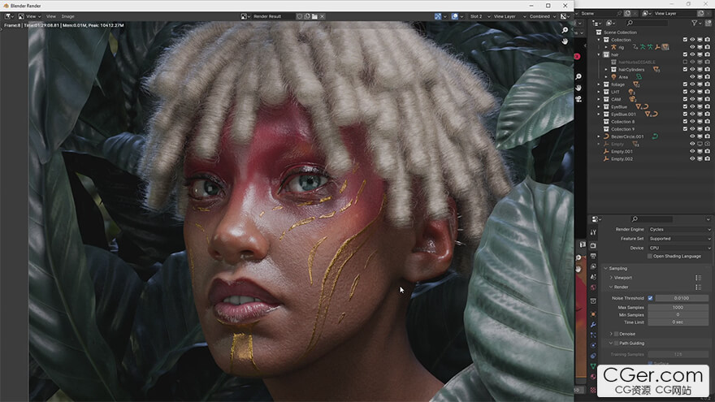Screen dimensions: 715x402
Task: Open display channels selector in render header
Action: click(x=565, y=16)
